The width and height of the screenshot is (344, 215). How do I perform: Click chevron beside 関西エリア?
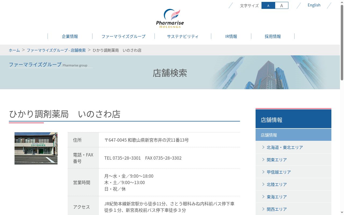[263, 209]
